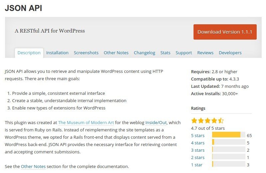Click the 'Compatible up to: 4.3.3' text

[215, 79]
